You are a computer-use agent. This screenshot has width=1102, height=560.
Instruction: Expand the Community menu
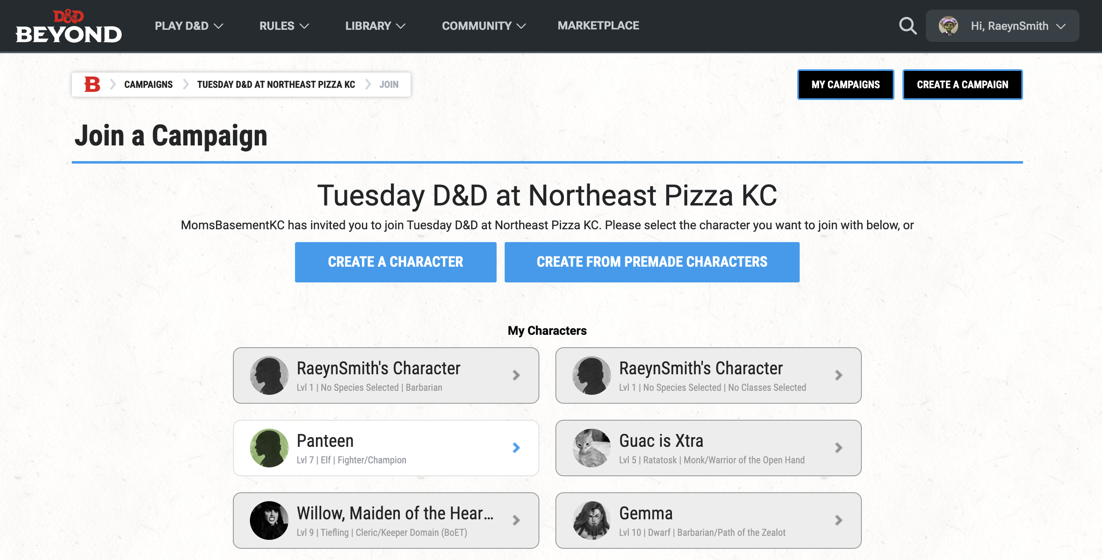coord(484,26)
